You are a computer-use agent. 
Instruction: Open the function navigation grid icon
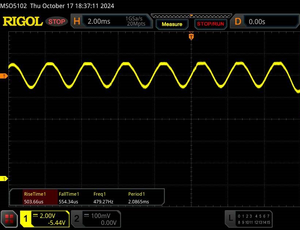point(10,219)
